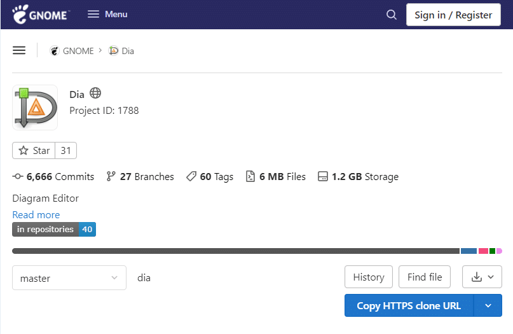This screenshot has height=334, width=513.
Task: Click Find file button
Action: [425, 277]
